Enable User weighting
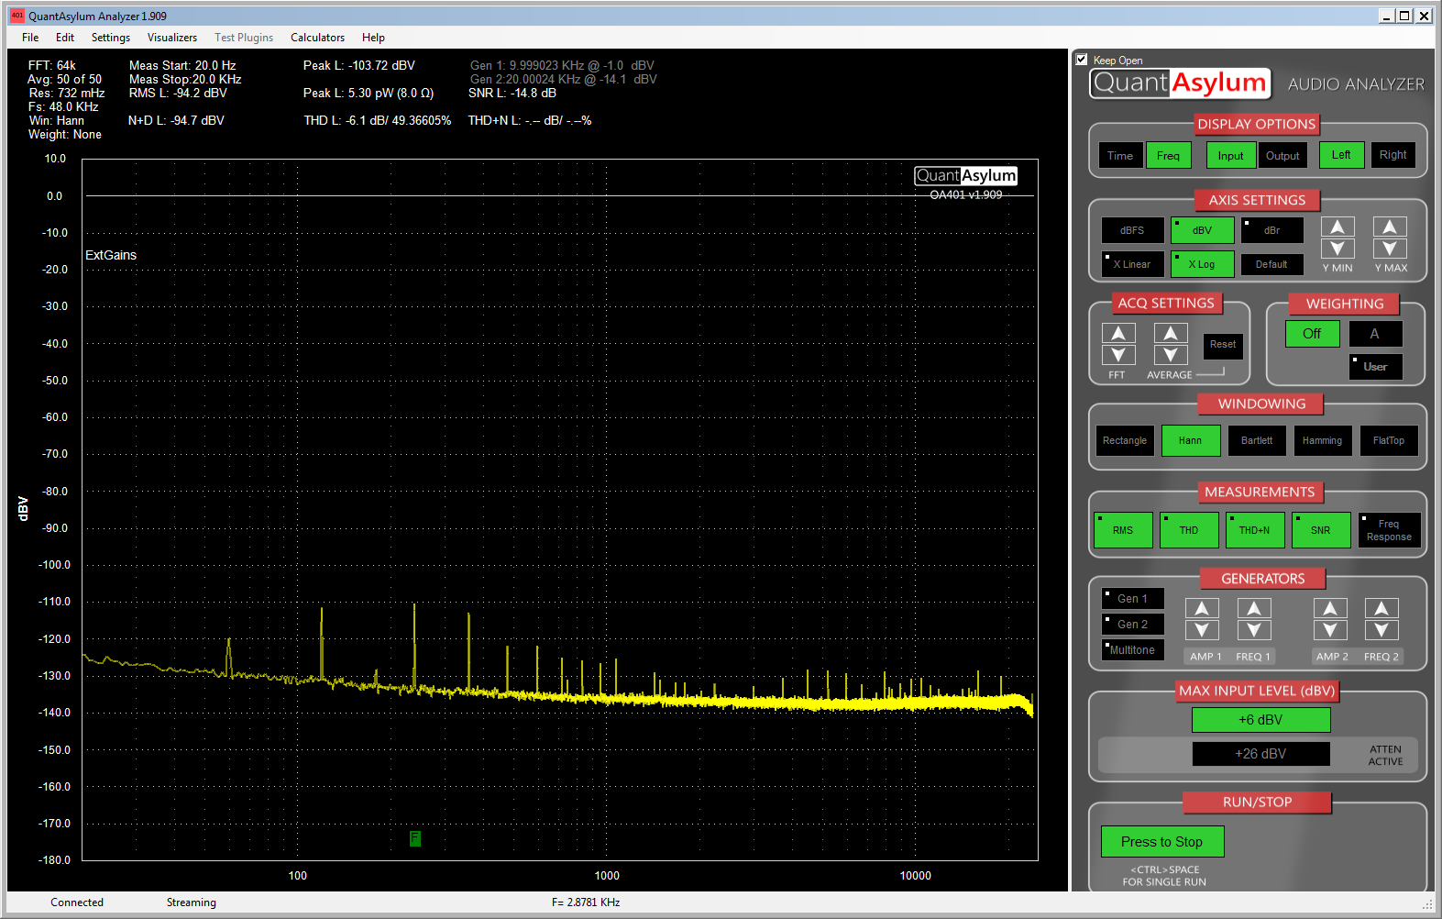Screen dimensions: 1442x919 [x=1376, y=367]
